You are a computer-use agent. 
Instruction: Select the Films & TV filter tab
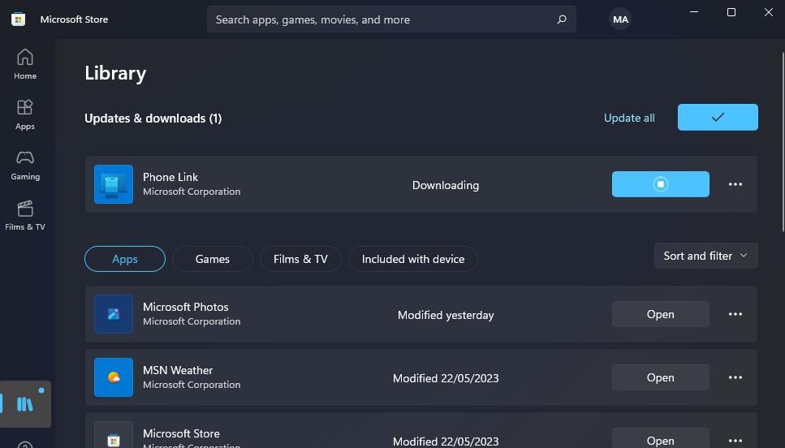(300, 259)
